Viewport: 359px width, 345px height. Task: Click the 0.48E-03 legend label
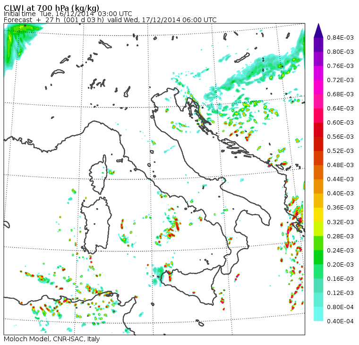340,165
